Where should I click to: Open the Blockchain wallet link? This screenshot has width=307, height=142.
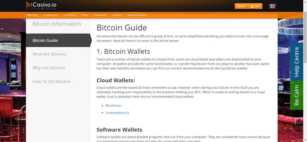pyautogui.click(x=113, y=106)
